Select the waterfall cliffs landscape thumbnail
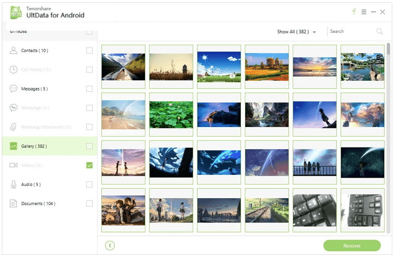 coord(267,115)
